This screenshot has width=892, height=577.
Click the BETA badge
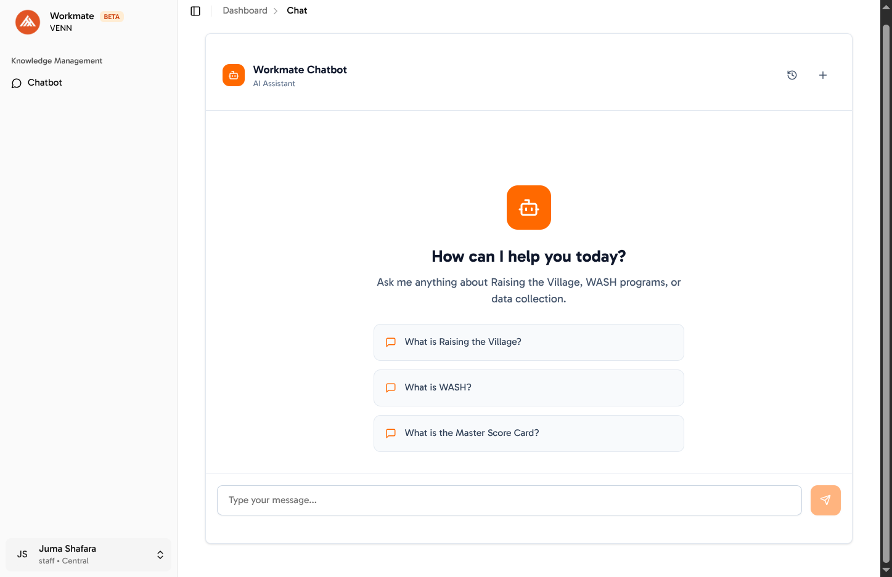tap(112, 17)
